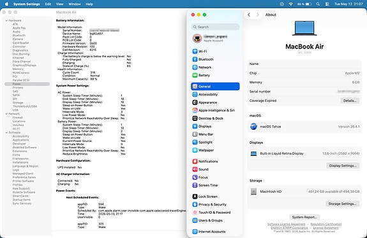
Task: Select Firewall under Network in System Information
Action: pyautogui.click(x=18, y=118)
